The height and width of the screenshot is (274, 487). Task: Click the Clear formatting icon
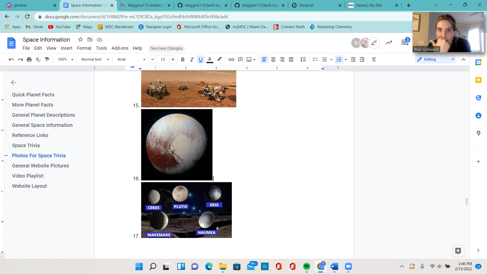pyautogui.click(x=374, y=59)
